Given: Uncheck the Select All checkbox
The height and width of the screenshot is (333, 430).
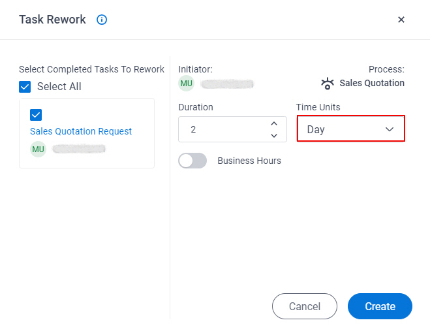Looking at the screenshot, I should (25, 87).
